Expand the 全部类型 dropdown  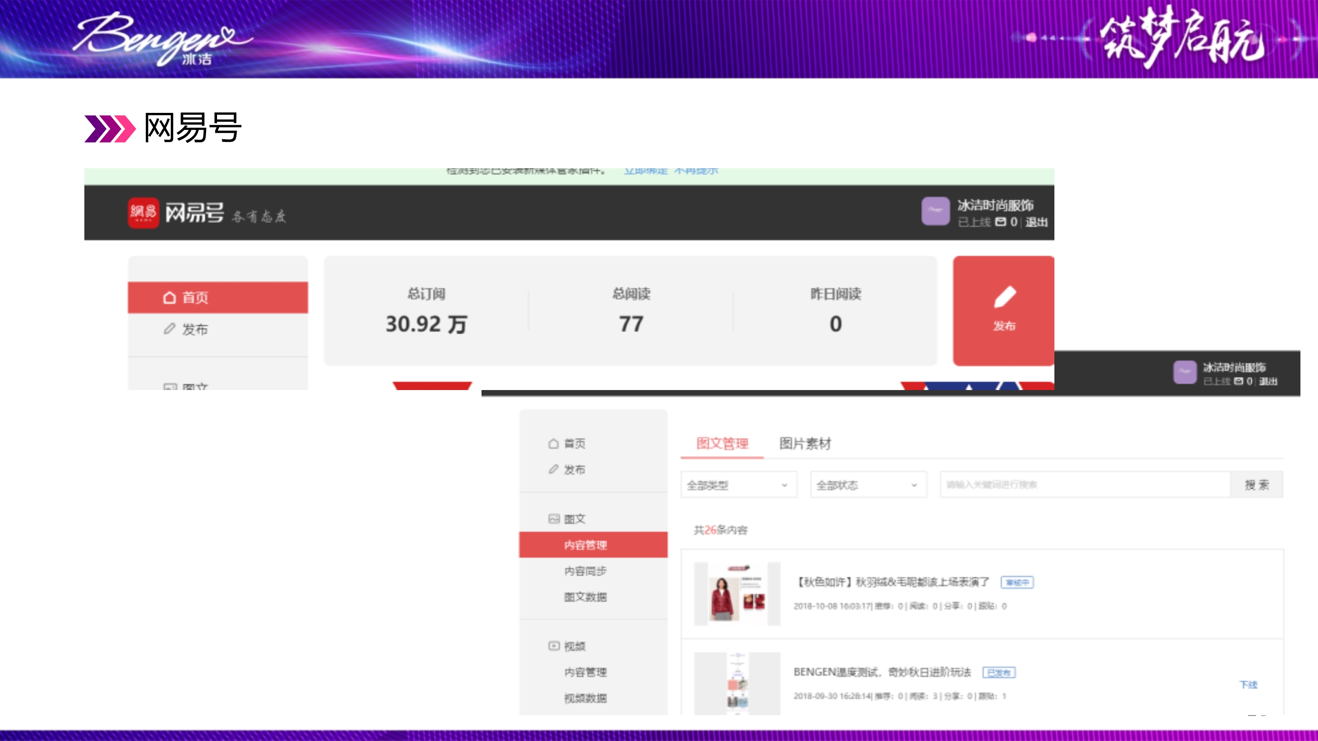point(739,484)
